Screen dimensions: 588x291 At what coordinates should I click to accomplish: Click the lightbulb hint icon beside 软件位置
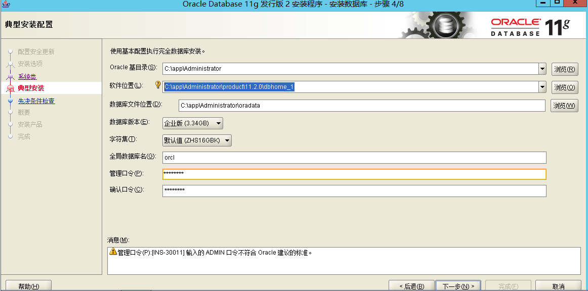158,85
